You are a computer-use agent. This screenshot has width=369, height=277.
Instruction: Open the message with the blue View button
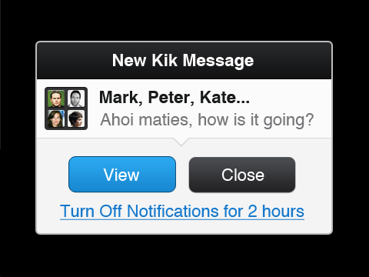point(122,175)
